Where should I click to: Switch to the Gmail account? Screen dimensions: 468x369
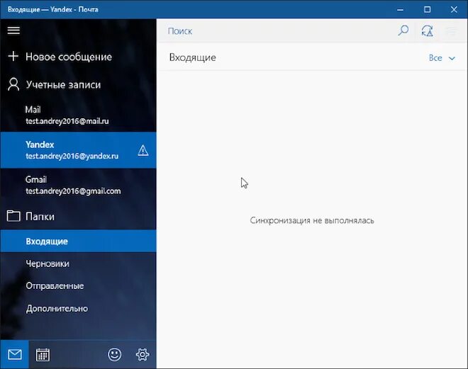coord(78,185)
